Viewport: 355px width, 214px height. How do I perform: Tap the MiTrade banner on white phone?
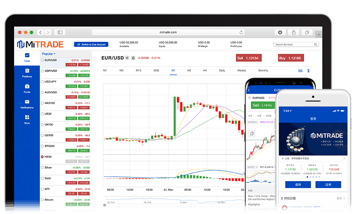313,139
